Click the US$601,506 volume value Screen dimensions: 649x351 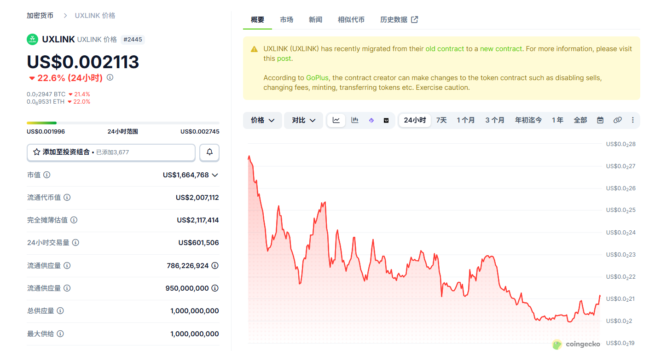[199, 243]
